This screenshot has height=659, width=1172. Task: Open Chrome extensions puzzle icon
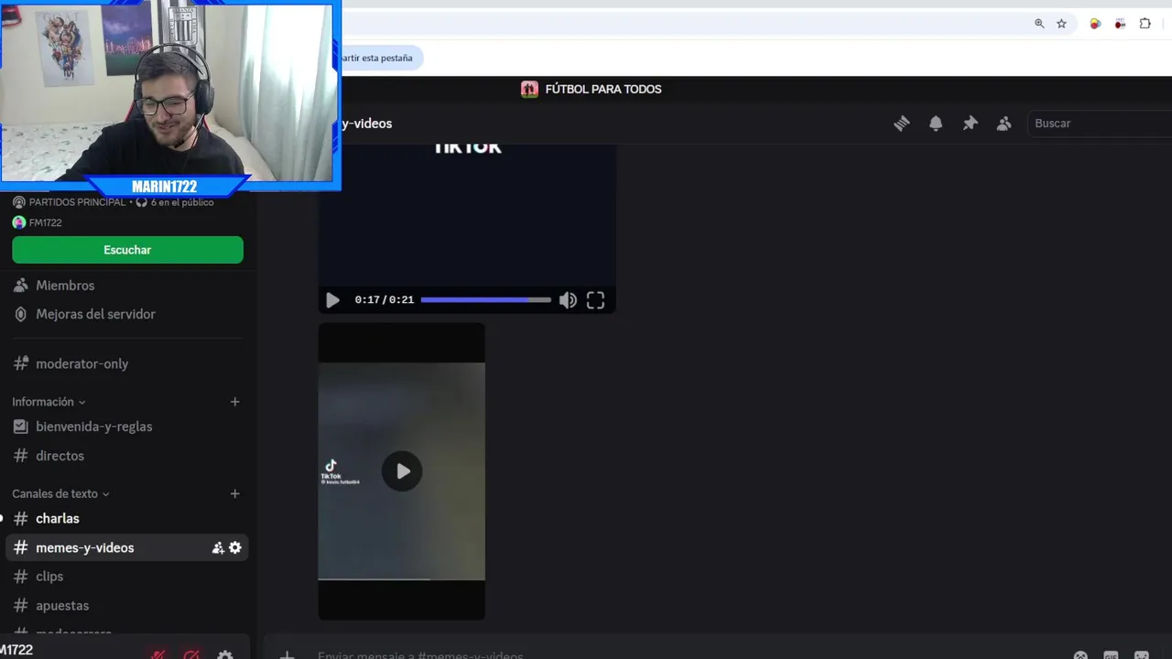1145,24
